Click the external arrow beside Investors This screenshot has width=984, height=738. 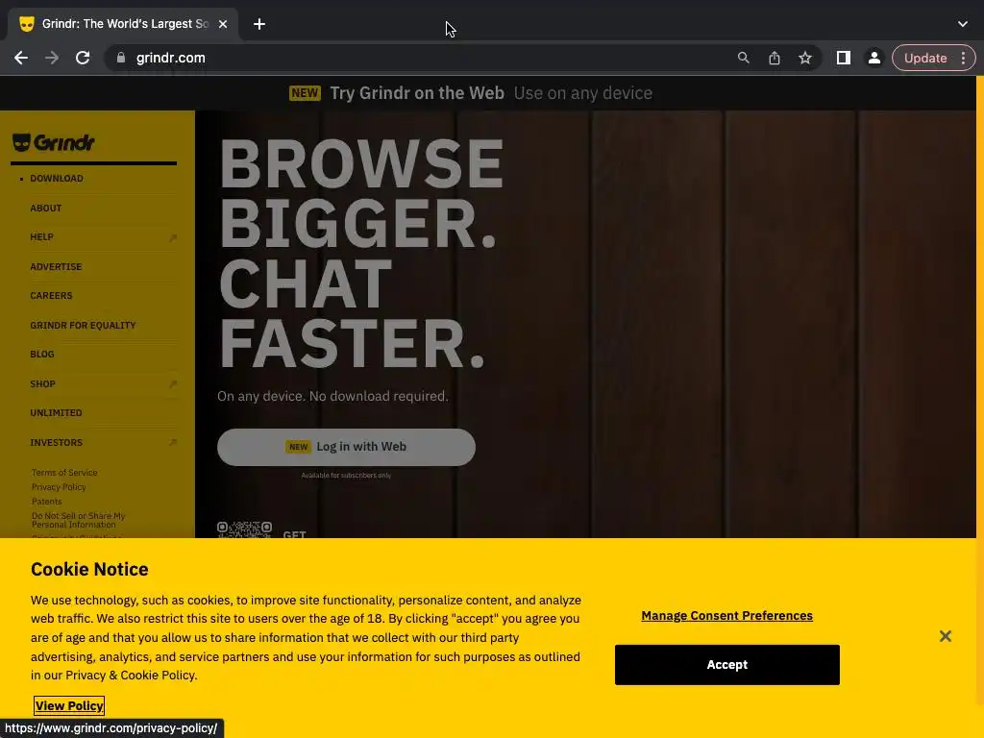[173, 443]
